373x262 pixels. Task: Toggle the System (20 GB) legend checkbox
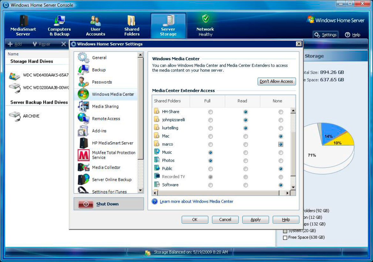click(x=285, y=231)
